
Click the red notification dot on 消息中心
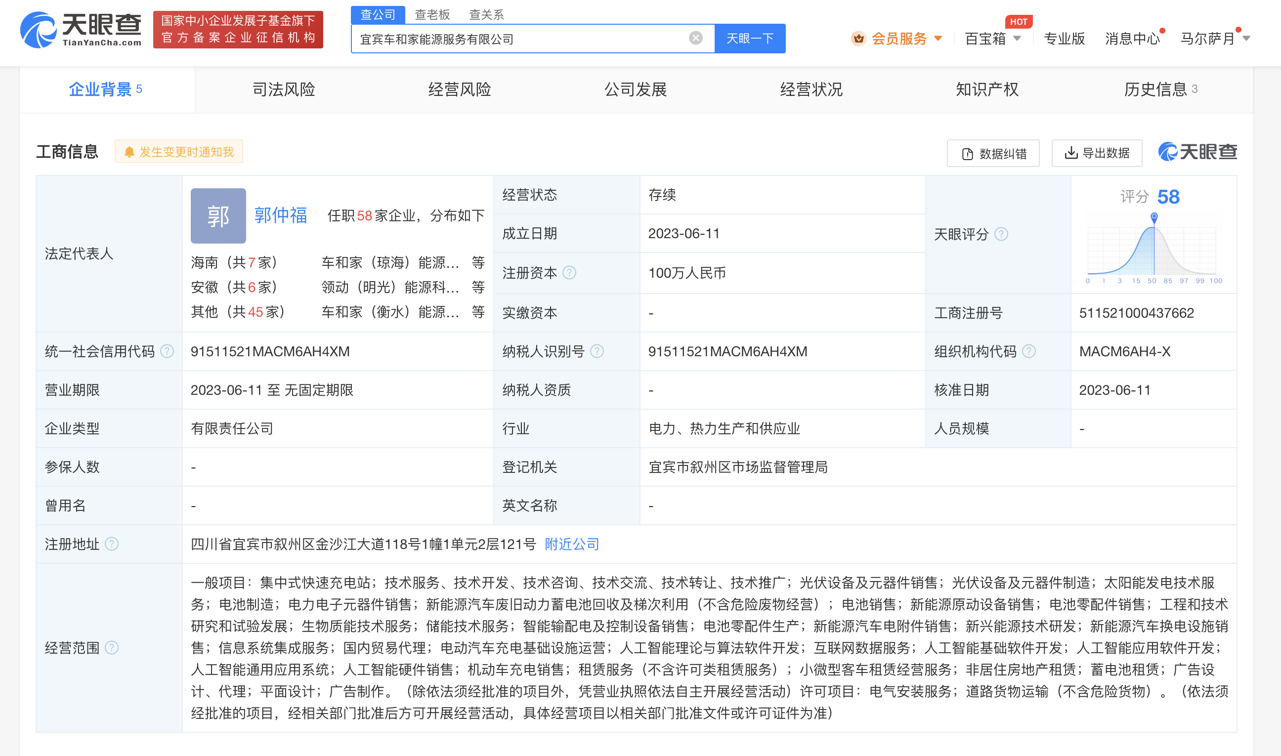click(1162, 31)
